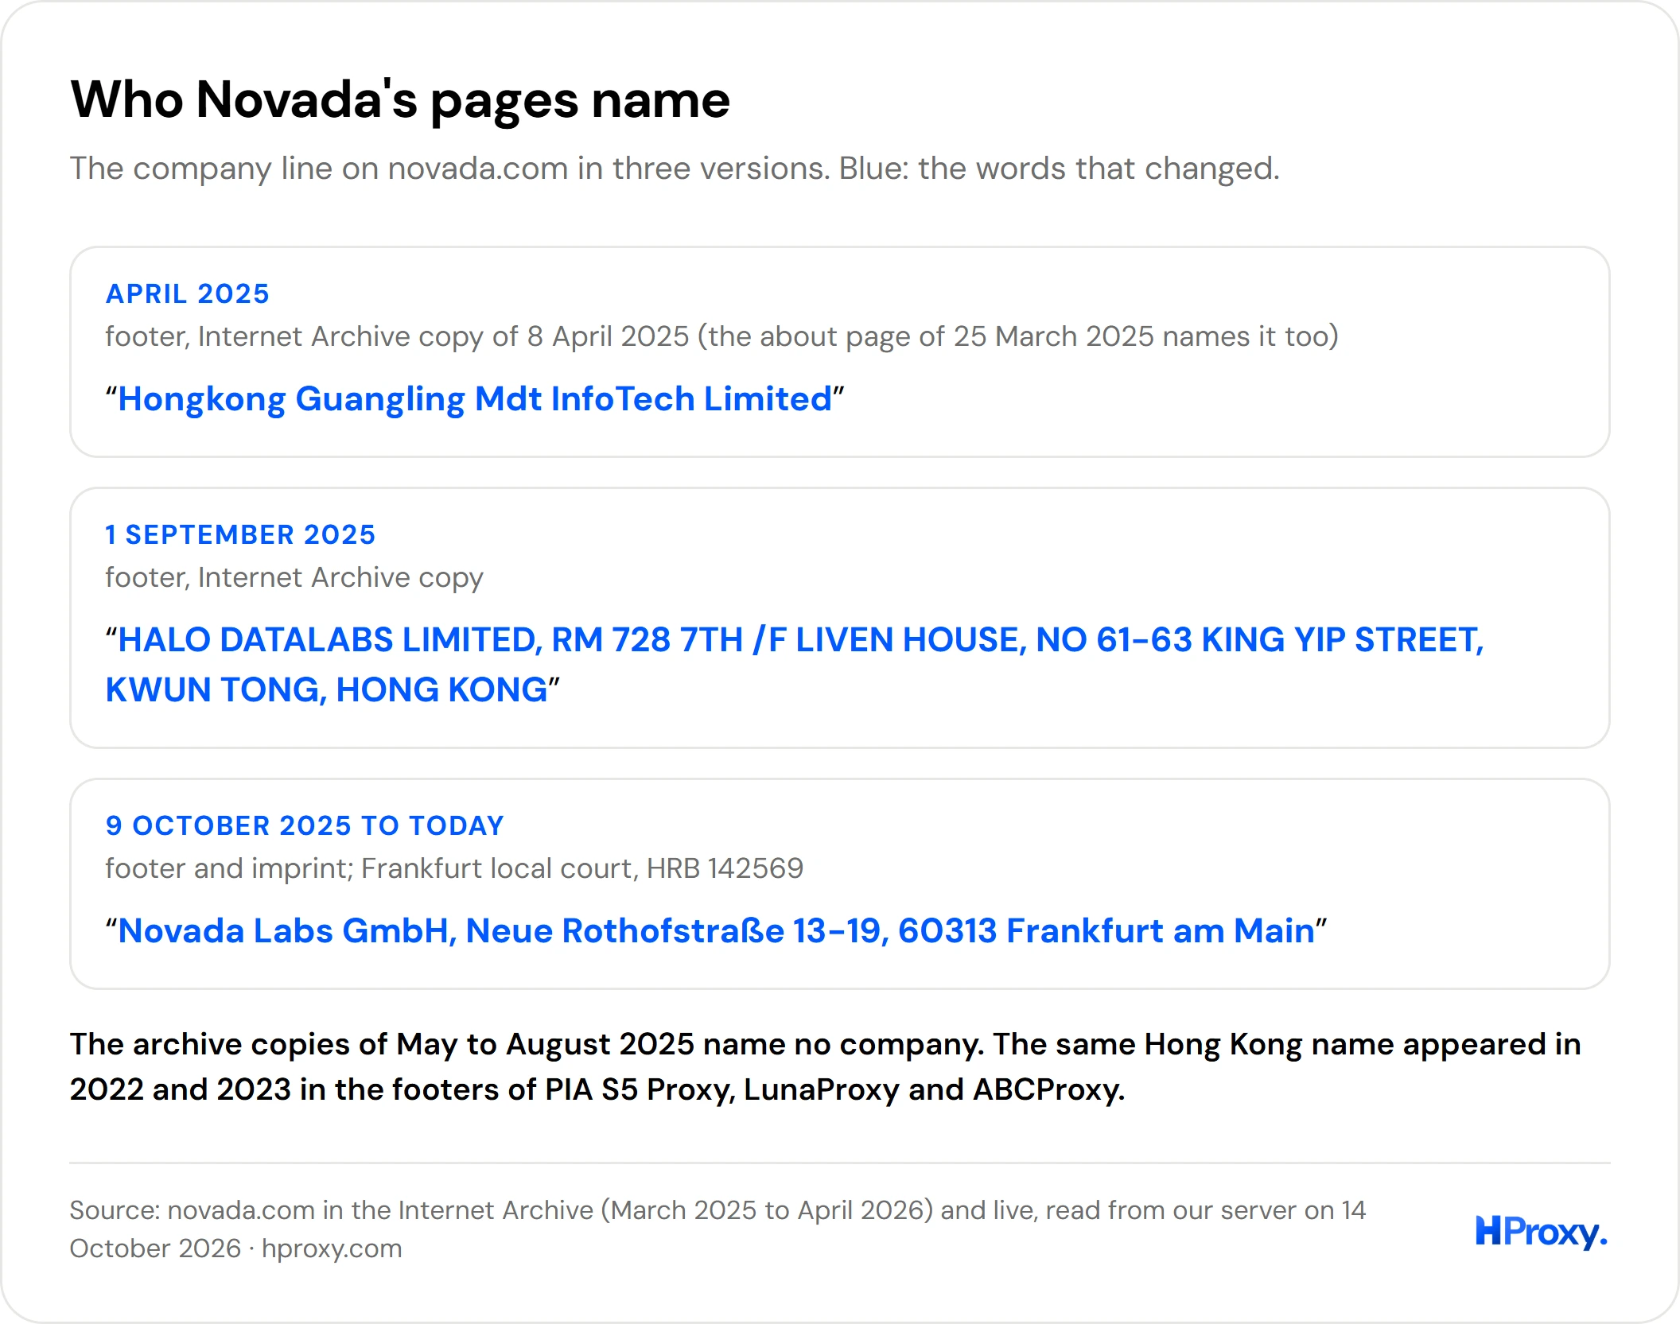Click the paragraph about May to August archive copies
Image resolution: width=1680 pixels, height=1324 pixels.
[826, 1067]
